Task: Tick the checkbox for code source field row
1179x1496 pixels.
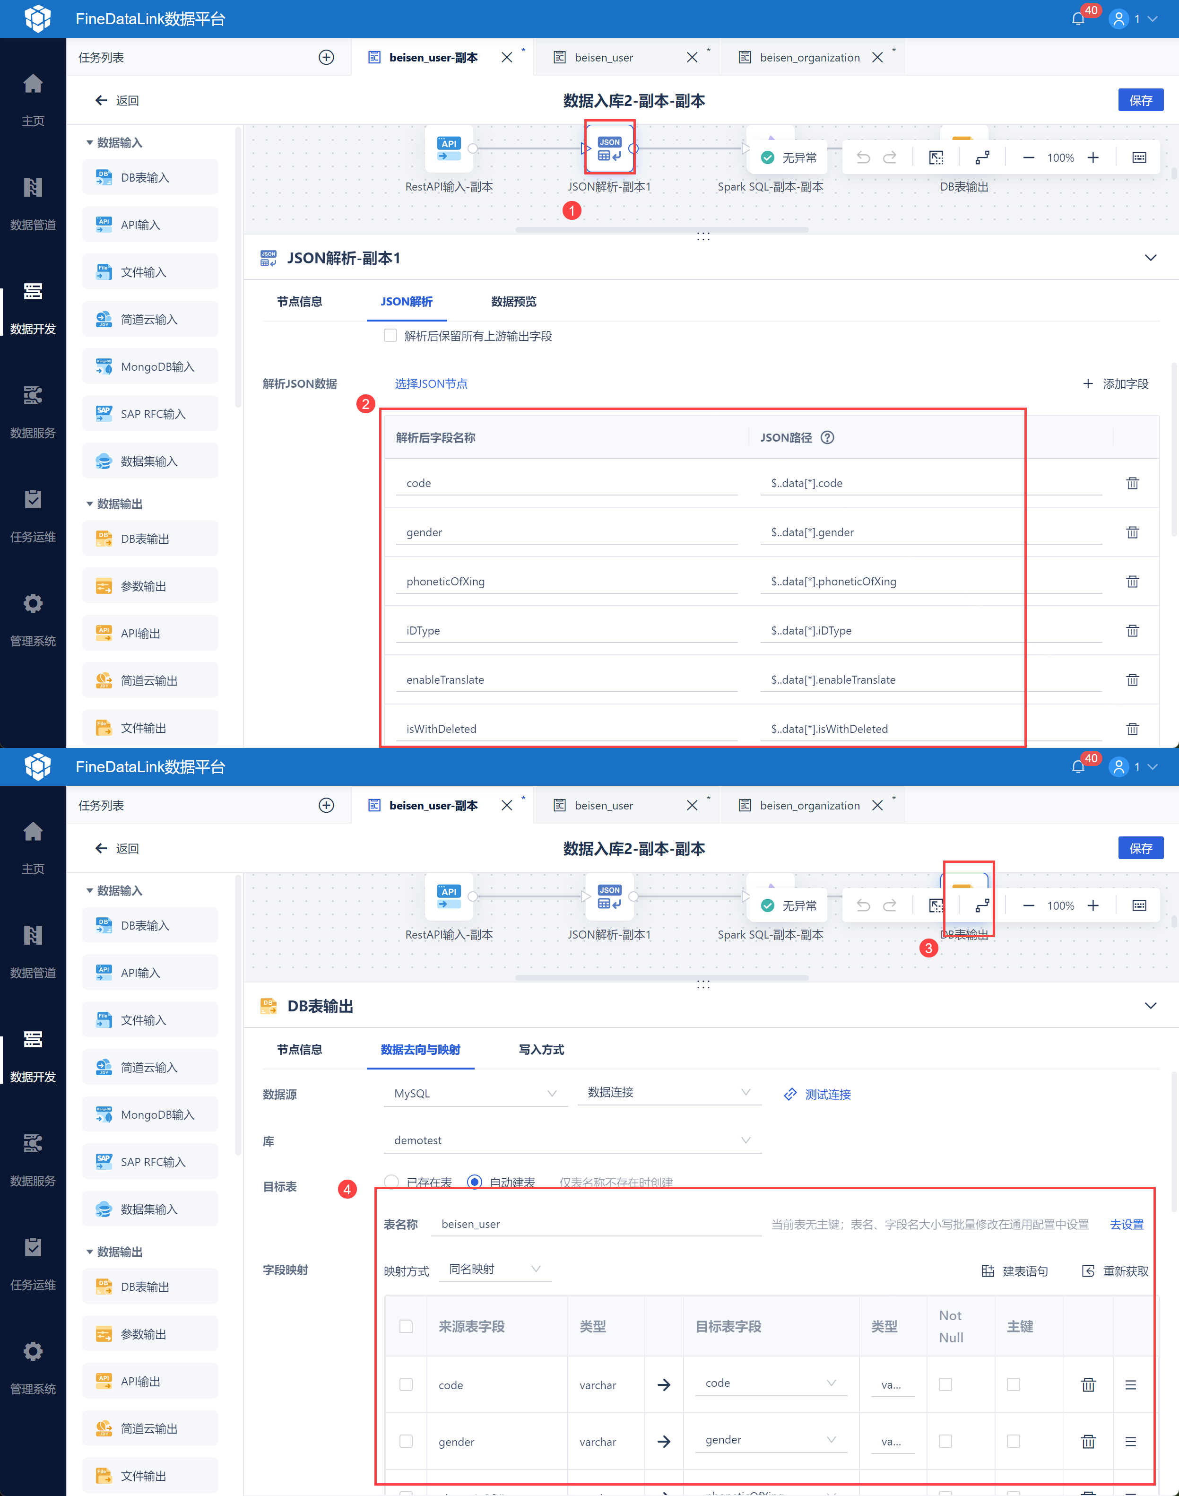Action: click(x=406, y=1384)
